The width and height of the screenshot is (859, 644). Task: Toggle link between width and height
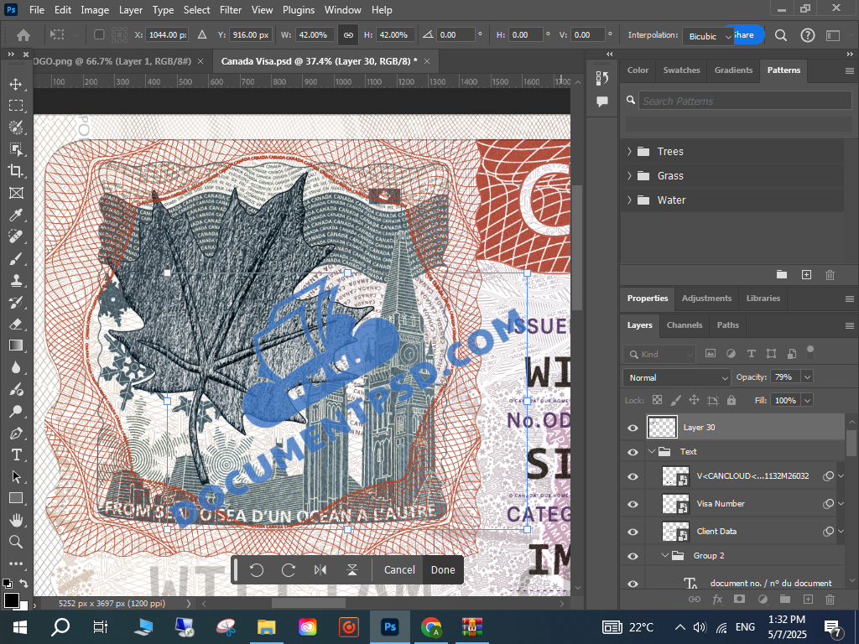(x=348, y=35)
